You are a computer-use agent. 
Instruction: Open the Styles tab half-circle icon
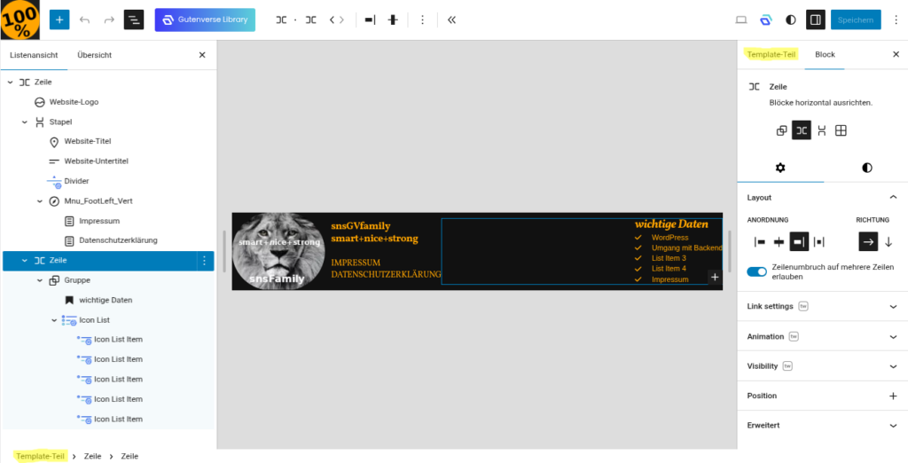866,168
